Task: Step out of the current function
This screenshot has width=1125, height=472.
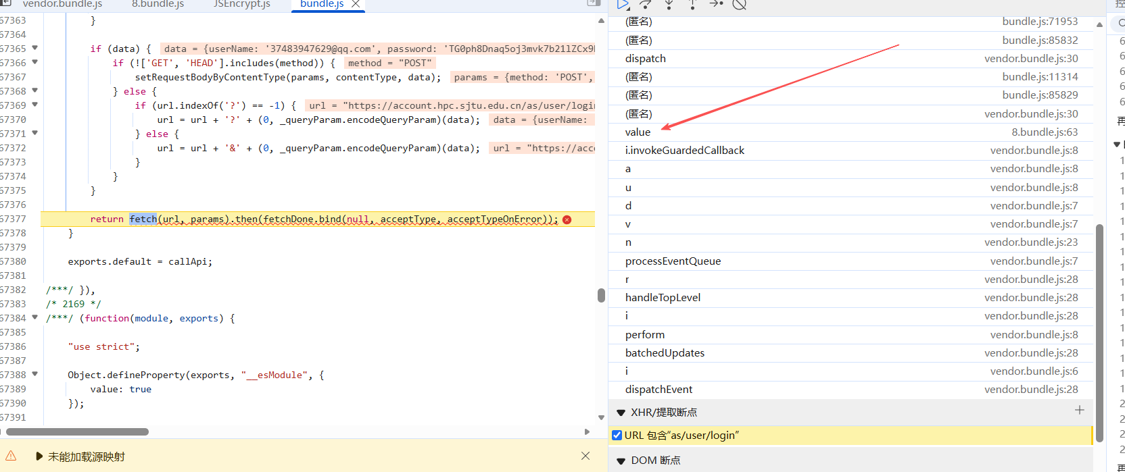Action: 692,5
